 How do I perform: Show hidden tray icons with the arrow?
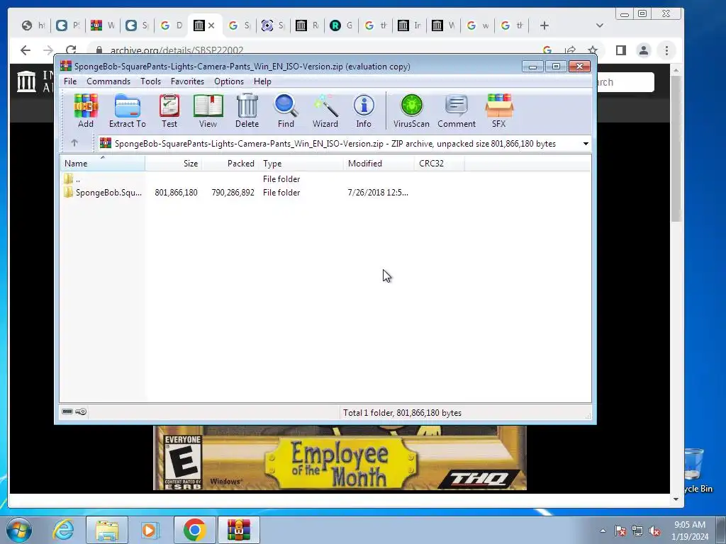point(603,531)
